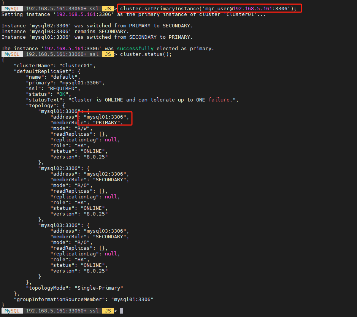Click "Instance 'mysql03:3306' remains SECONDARY" line

pyautogui.click(x=65, y=32)
